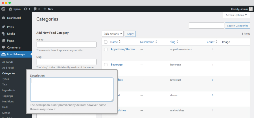254x118 pixels.
Task: Click the dessert slug text
Action: [x=174, y=95]
